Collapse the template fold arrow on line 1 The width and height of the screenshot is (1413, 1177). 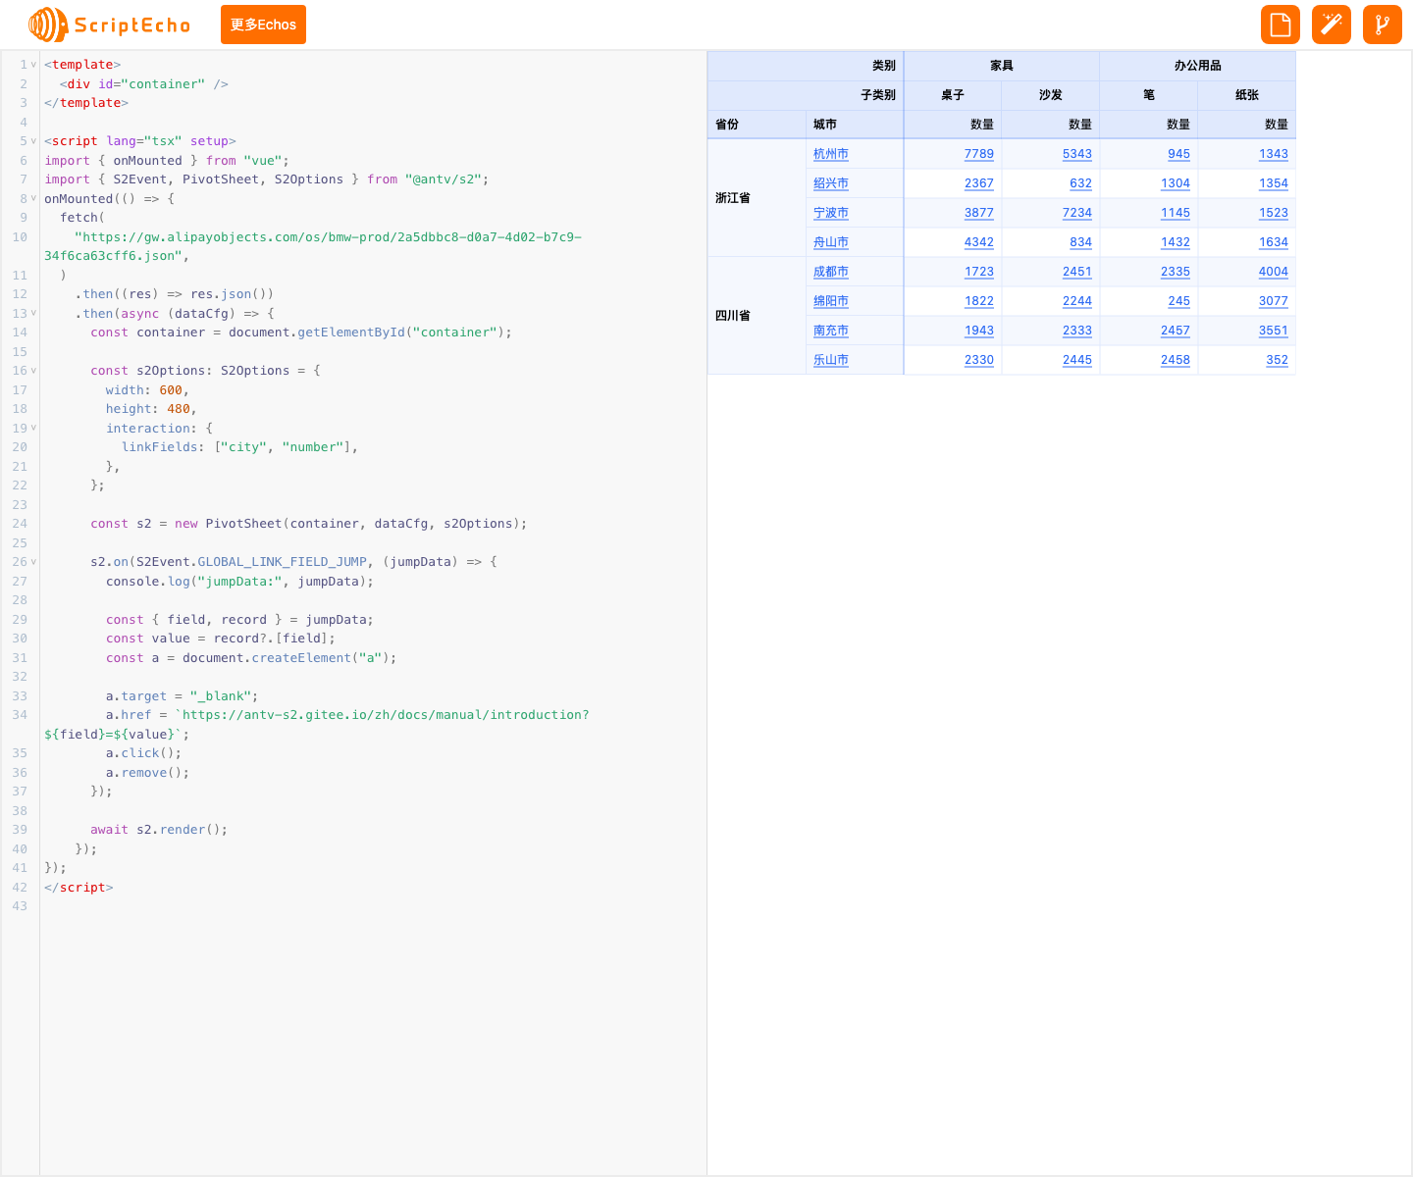(x=33, y=65)
